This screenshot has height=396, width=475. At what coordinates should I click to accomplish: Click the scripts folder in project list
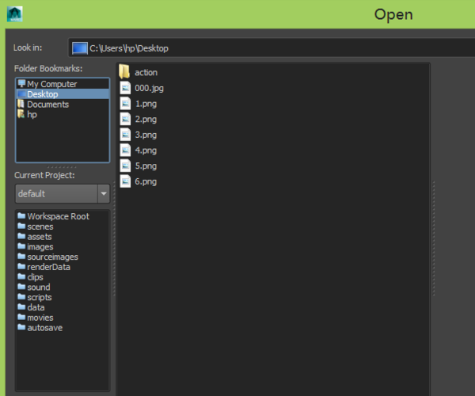[x=39, y=297]
